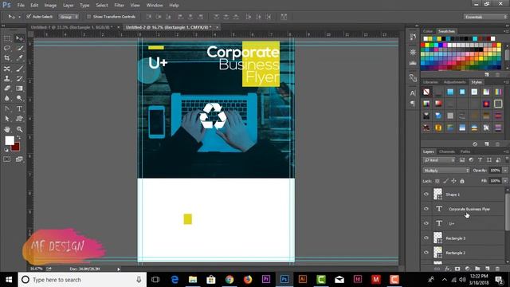Select the Healing Brush tool

tap(7, 69)
